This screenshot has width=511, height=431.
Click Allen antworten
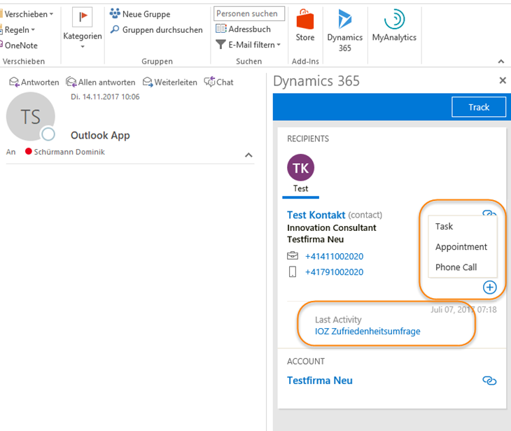pyautogui.click(x=100, y=82)
